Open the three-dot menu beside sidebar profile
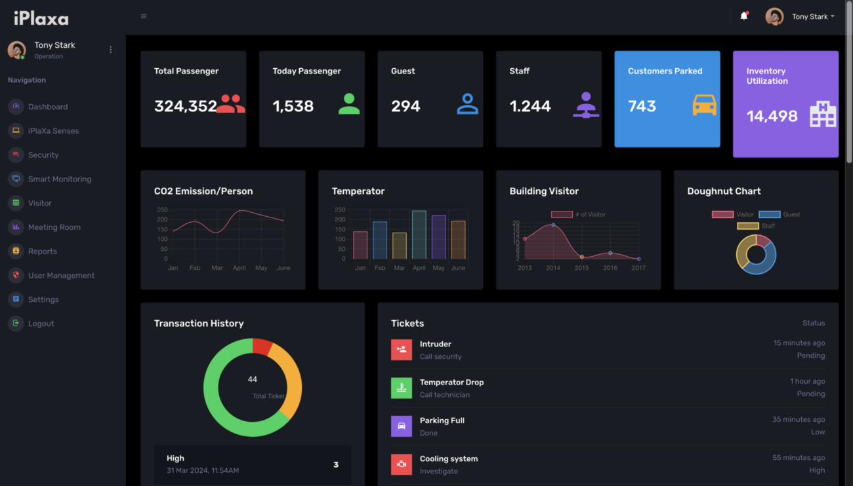The height and width of the screenshot is (486, 853). pyautogui.click(x=110, y=50)
